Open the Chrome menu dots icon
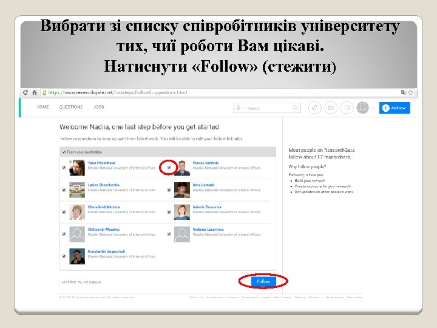This screenshot has height=328, width=437. (418, 92)
